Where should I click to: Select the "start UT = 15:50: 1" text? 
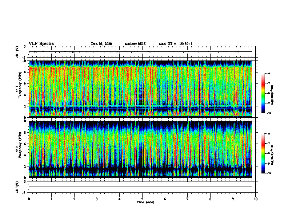[176, 44]
